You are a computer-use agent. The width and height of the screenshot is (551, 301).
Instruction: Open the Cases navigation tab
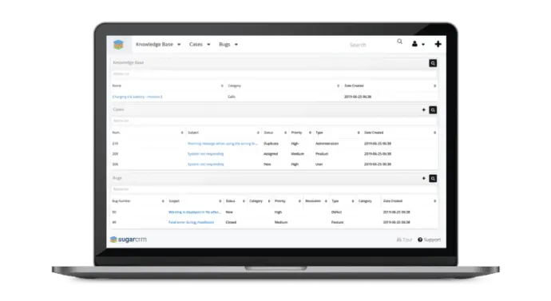click(196, 44)
